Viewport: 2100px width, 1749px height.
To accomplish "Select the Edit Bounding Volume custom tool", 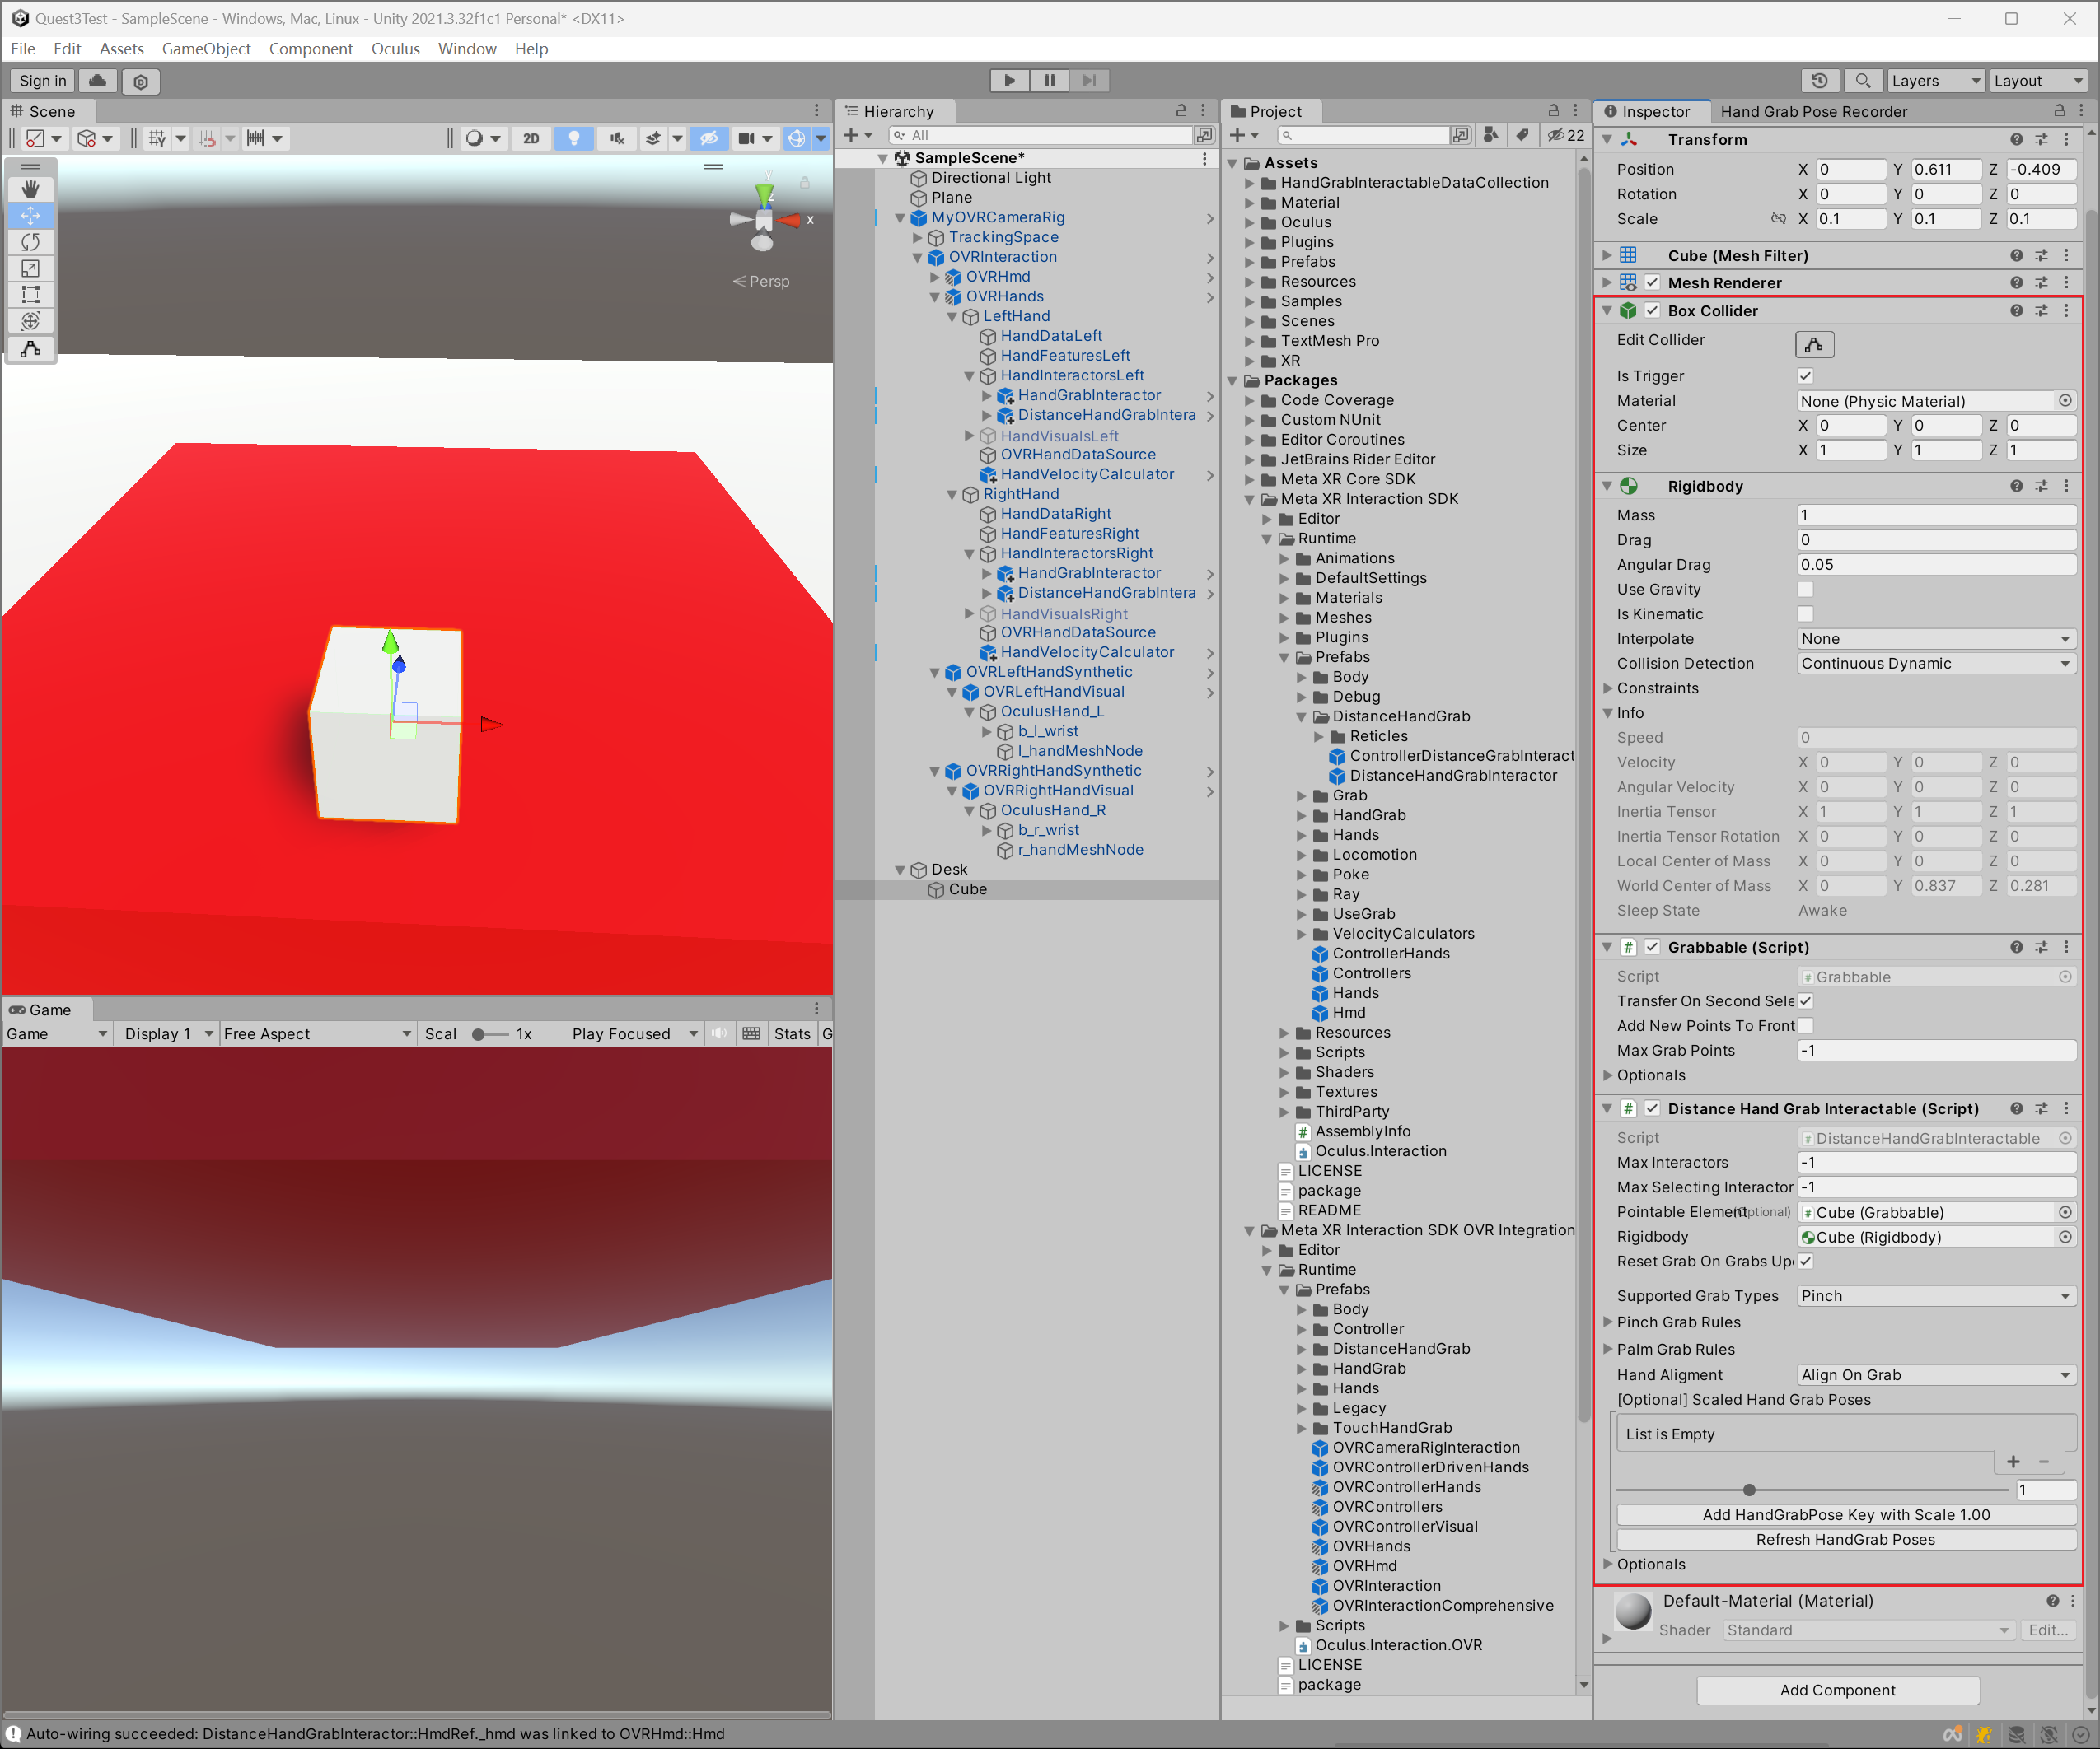I will pos(31,349).
